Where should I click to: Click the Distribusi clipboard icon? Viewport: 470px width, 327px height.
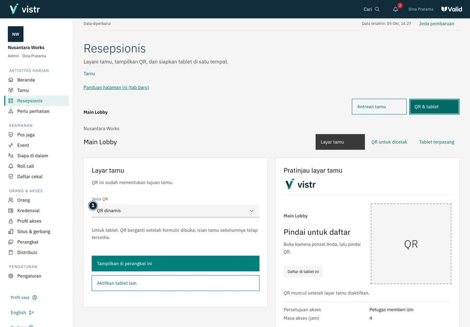click(x=11, y=253)
